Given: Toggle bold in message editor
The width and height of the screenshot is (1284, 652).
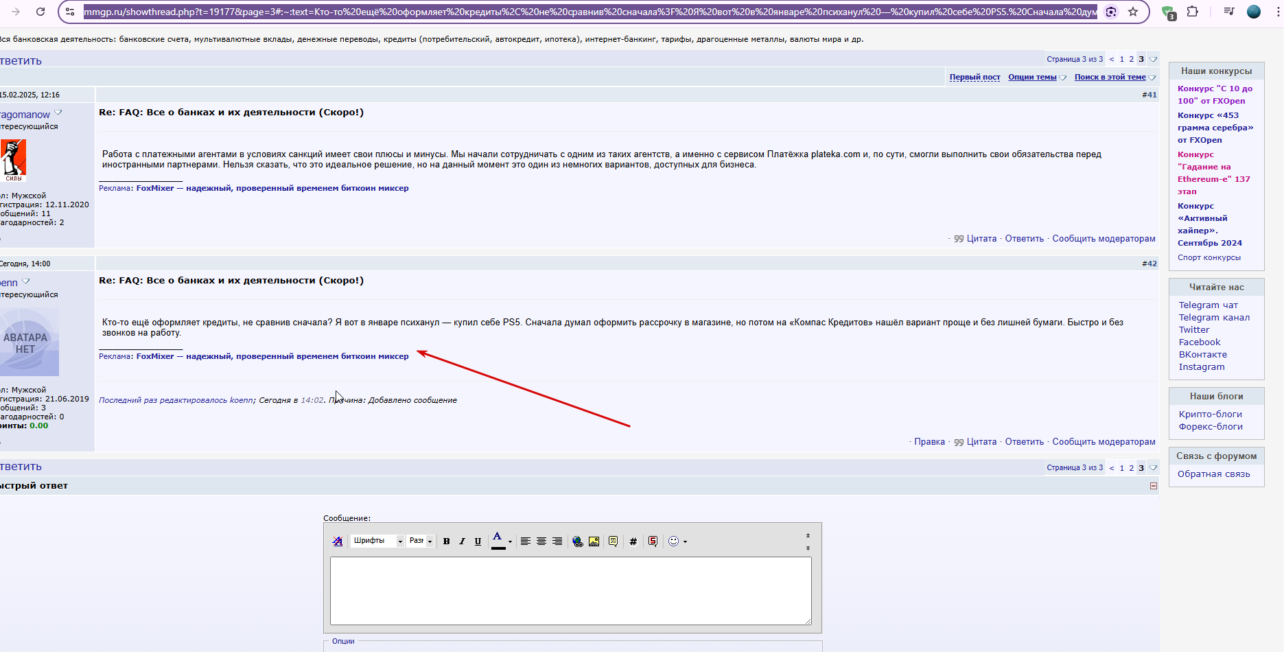Looking at the screenshot, I should (446, 542).
